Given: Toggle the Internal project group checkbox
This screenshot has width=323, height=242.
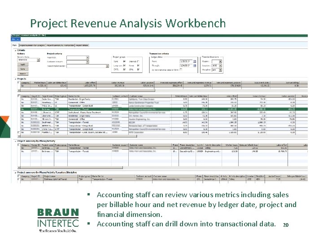Looking at the screenshot, I should point(138,61).
